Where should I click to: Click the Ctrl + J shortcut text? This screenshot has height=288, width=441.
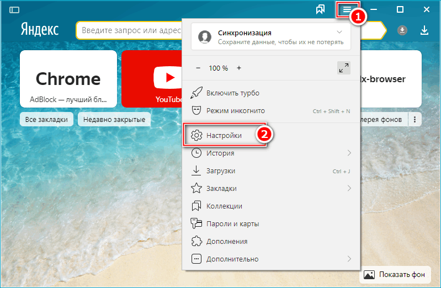(x=341, y=171)
